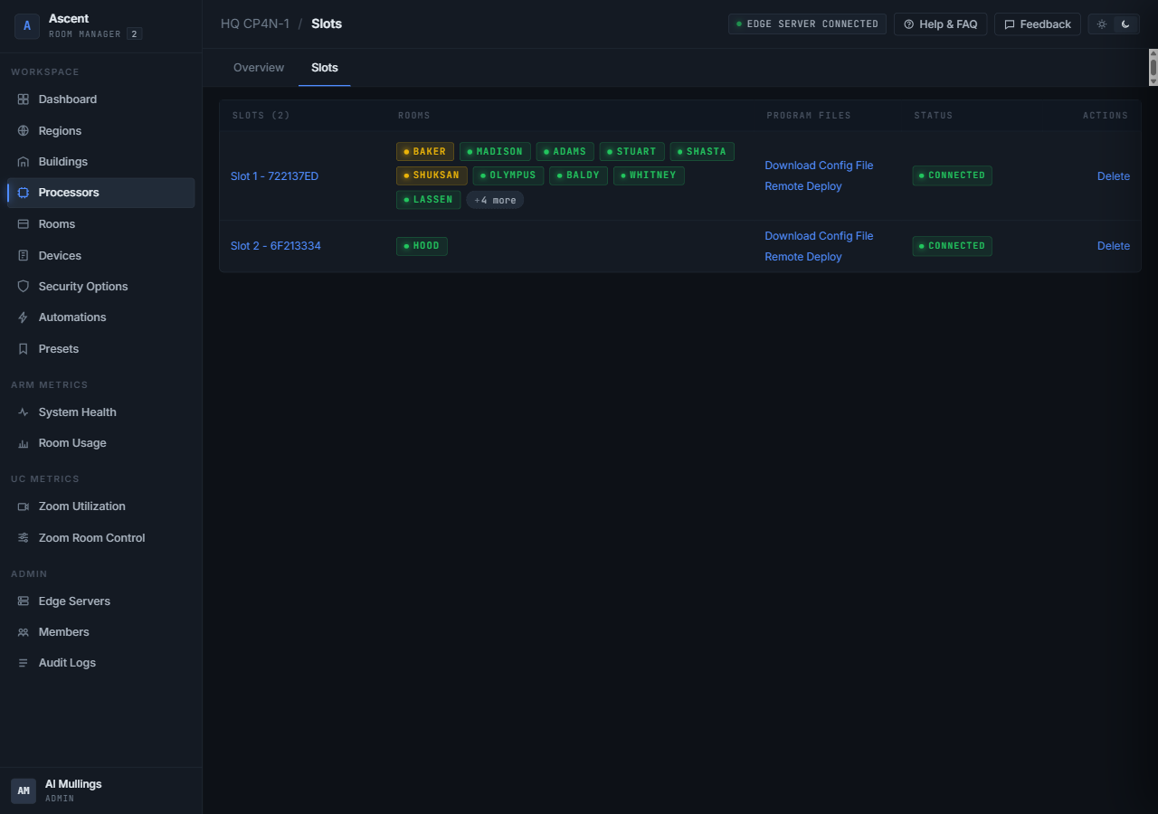1158x814 pixels.
Task: Download Config File for Slot 2
Action: click(x=819, y=236)
